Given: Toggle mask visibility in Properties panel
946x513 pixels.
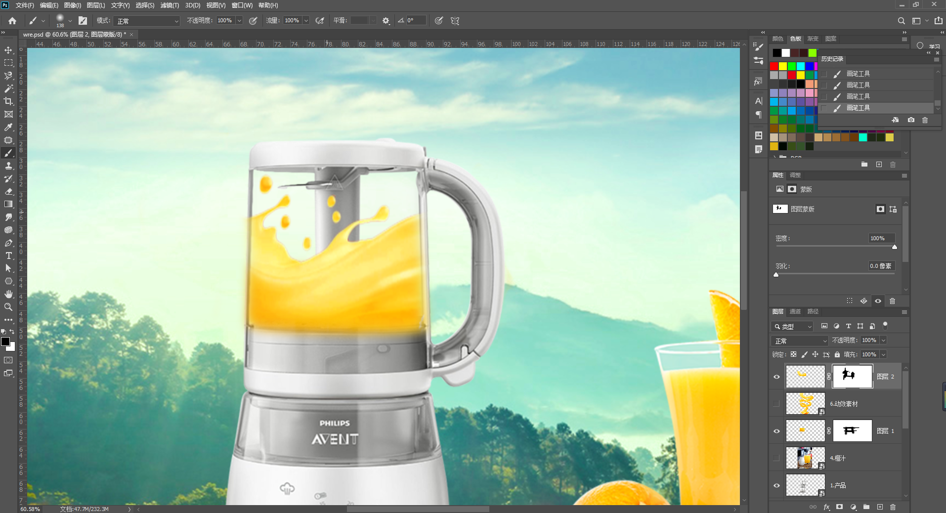Looking at the screenshot, I should pyautogui.click(x=878, y=301).
